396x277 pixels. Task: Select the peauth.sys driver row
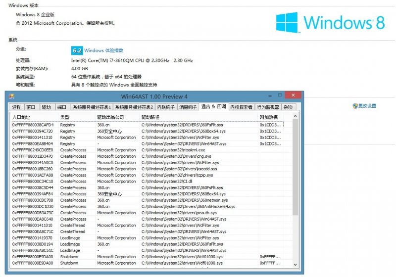[148, 213]
